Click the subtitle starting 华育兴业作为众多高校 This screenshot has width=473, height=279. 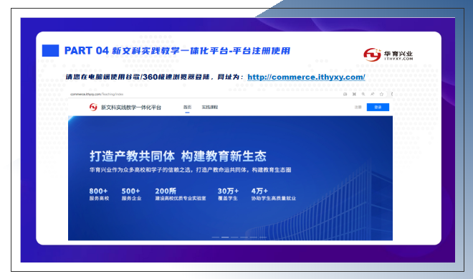[x=190, y=170]
